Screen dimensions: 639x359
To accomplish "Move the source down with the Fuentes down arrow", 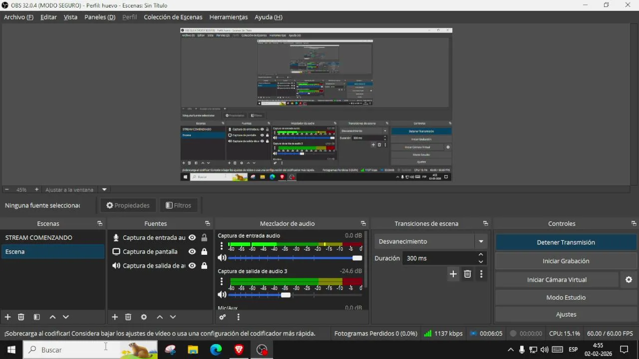I will pyautogui.click(x=173, y=317).
